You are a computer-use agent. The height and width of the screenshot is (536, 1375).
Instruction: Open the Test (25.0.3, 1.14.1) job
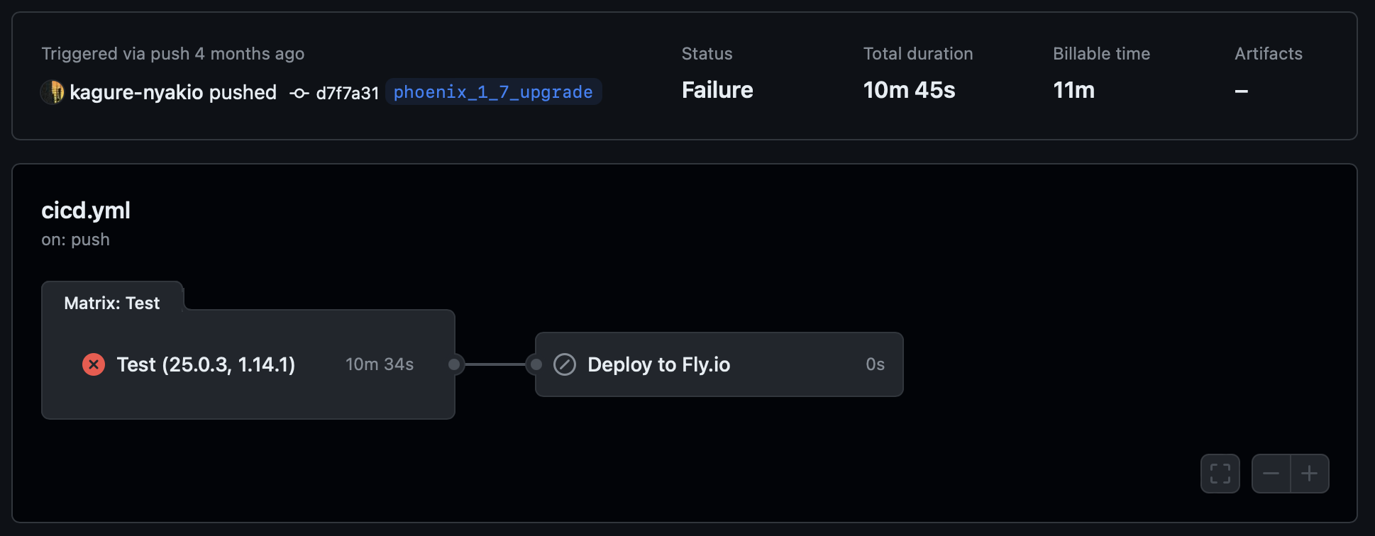tap(206, 364)
